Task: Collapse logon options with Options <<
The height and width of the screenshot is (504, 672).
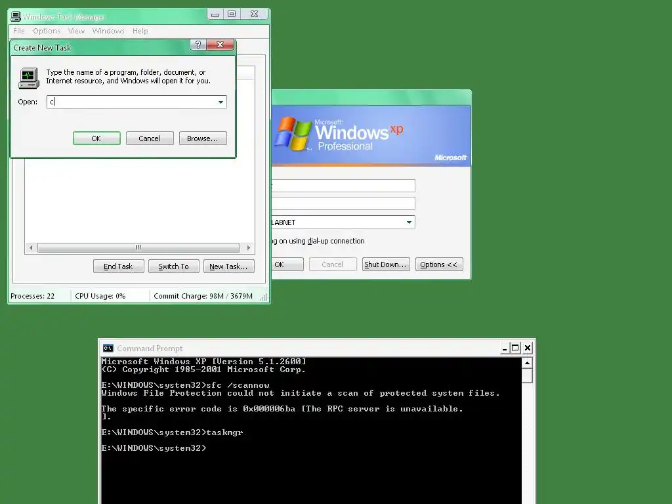Action: click(439, 264)
